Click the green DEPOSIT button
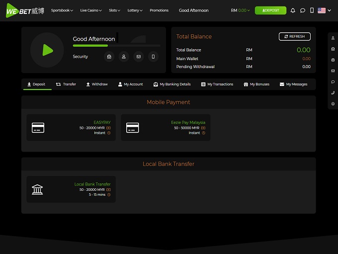Image resolution: width=338 pixels, height=254 pixels. (x=270, y=10)
